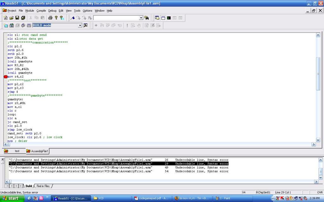Expand the BUILD mode dropdown
Image resolution: width=324 pixels, height=202 pixels.
pyautogui.click(x=80, y=25)
